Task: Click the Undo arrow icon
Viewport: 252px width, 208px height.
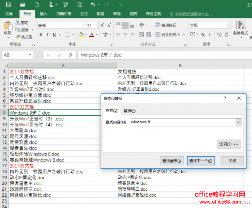Action: click(93, 5)
